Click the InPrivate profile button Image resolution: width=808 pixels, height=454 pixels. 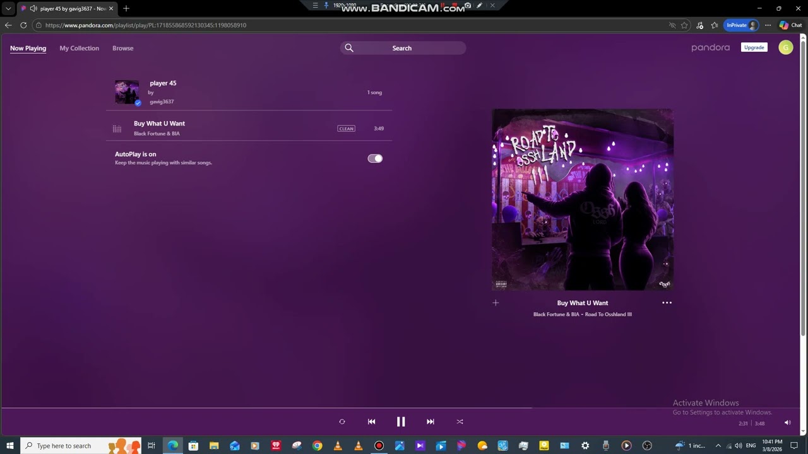click(x=741, y=25)
